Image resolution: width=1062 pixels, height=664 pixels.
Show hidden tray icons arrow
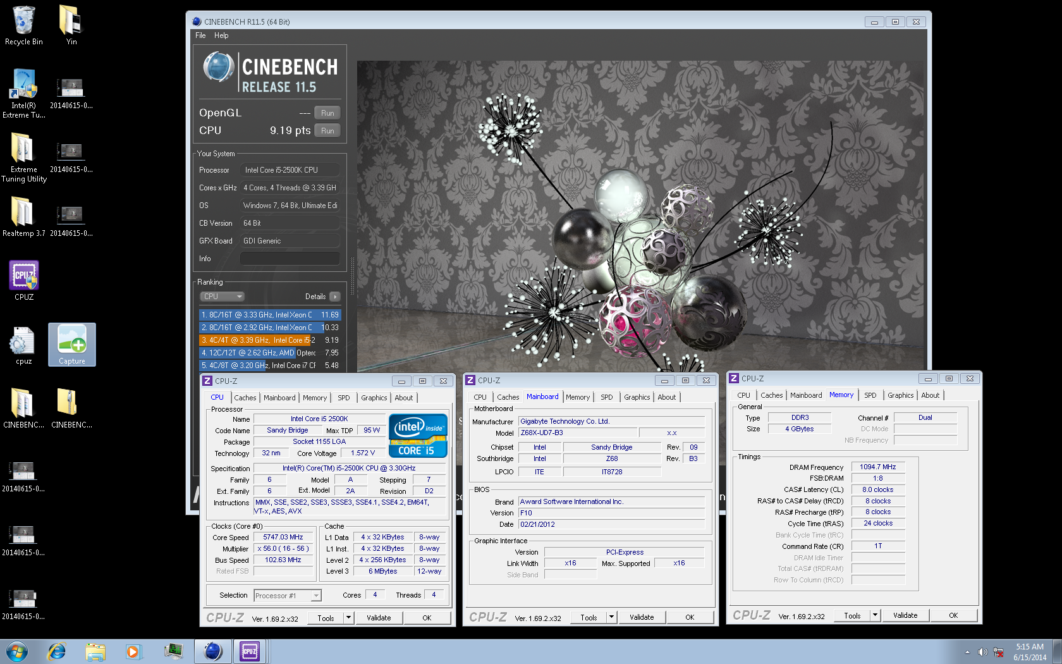click(967, 652)
